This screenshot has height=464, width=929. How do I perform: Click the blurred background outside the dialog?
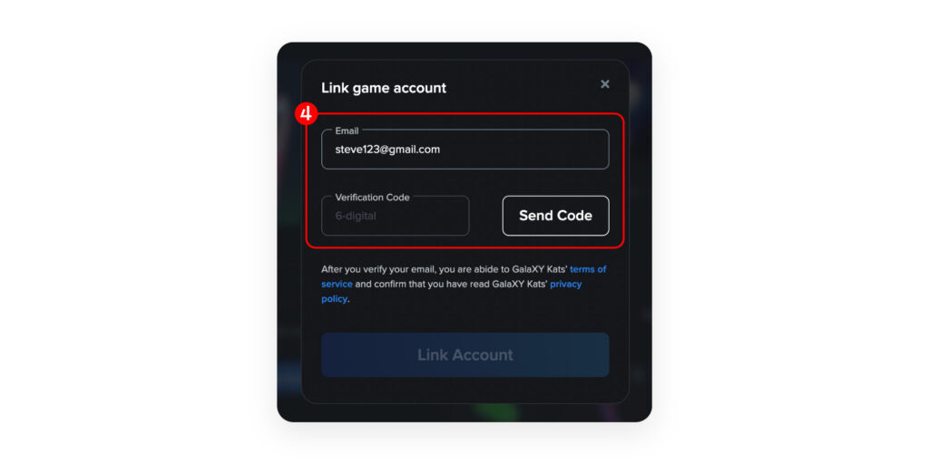click(x=288, y=237)
